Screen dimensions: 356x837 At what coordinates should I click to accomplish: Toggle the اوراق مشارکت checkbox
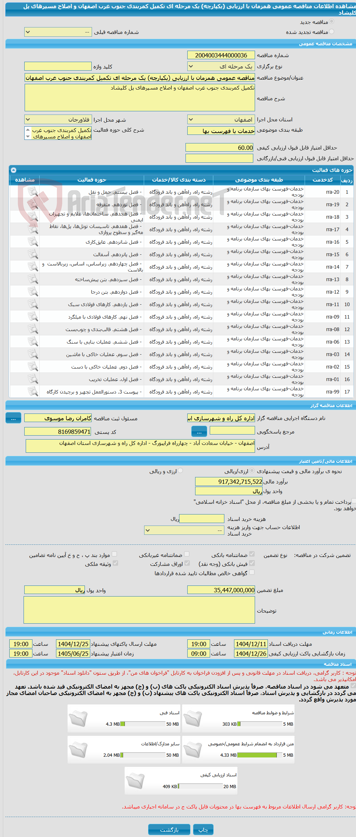[187, 563]
